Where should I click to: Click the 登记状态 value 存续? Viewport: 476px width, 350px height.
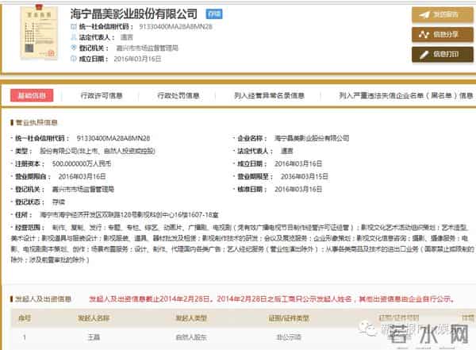tap(58, 202)
